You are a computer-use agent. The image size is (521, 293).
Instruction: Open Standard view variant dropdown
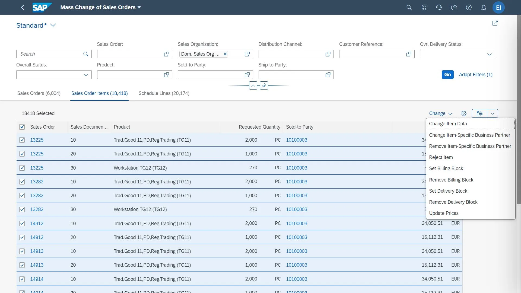pos(53,25)
